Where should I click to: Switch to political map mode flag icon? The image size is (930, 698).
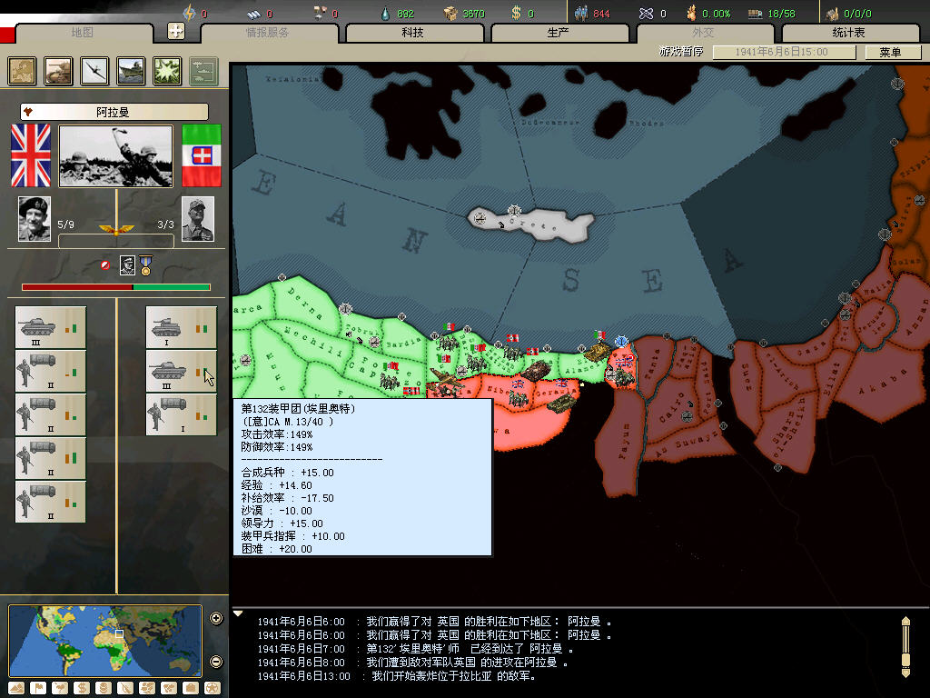(x=38, y=688)
